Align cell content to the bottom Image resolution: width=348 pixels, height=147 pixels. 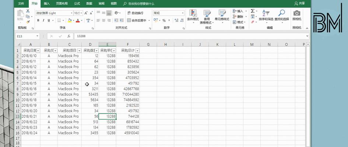click(109, 13)
